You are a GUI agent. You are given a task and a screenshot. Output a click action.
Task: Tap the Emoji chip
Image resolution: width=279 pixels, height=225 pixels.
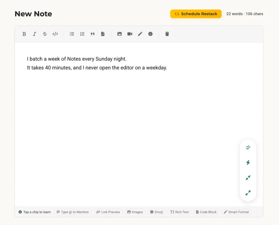(156, 212)
